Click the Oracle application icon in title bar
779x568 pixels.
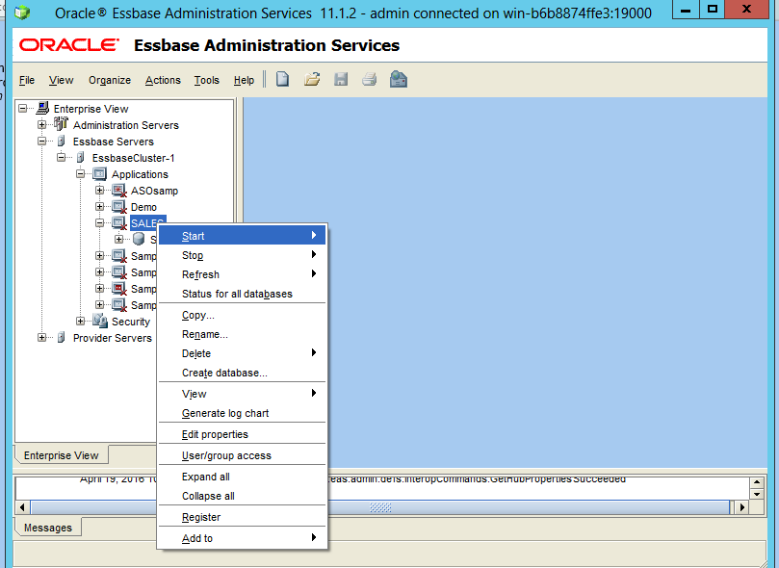pyautogui.click(x=22, y=13)
